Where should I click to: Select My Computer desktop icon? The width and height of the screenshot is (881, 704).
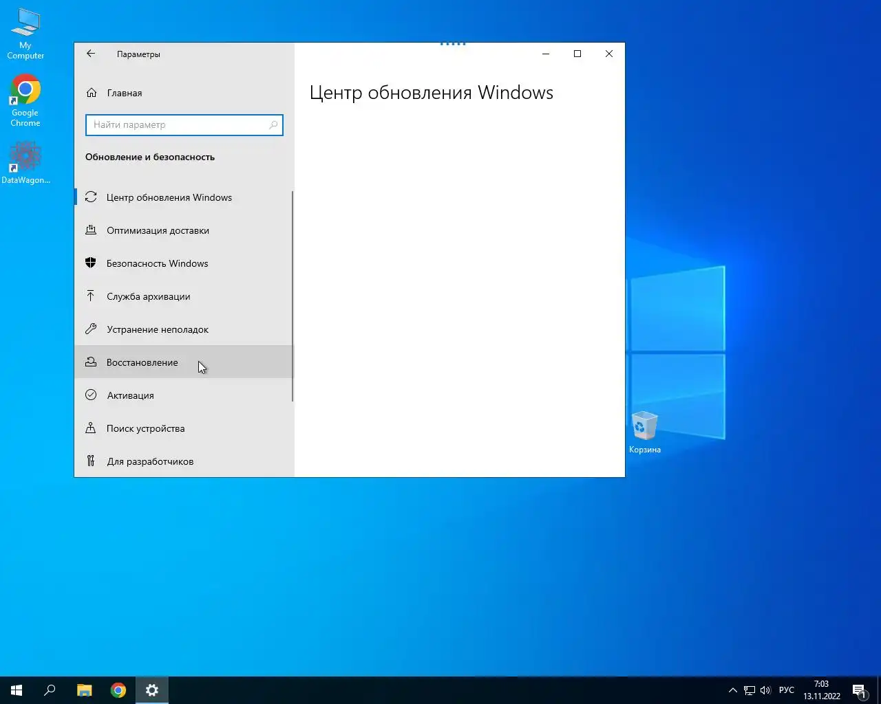coord(25,34)
